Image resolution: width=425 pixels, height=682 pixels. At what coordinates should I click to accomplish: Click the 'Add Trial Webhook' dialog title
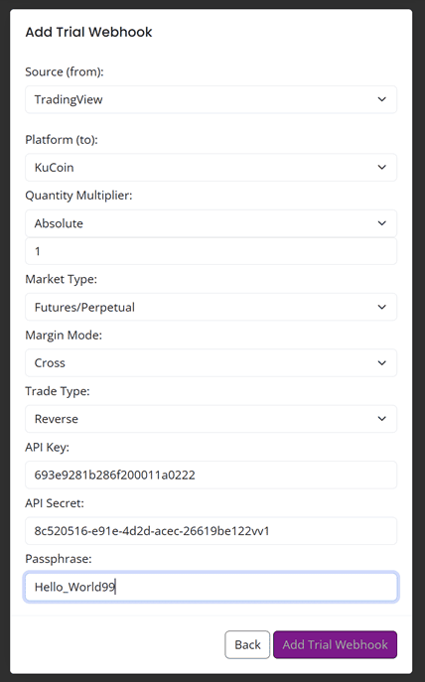[x=88, y=32]
